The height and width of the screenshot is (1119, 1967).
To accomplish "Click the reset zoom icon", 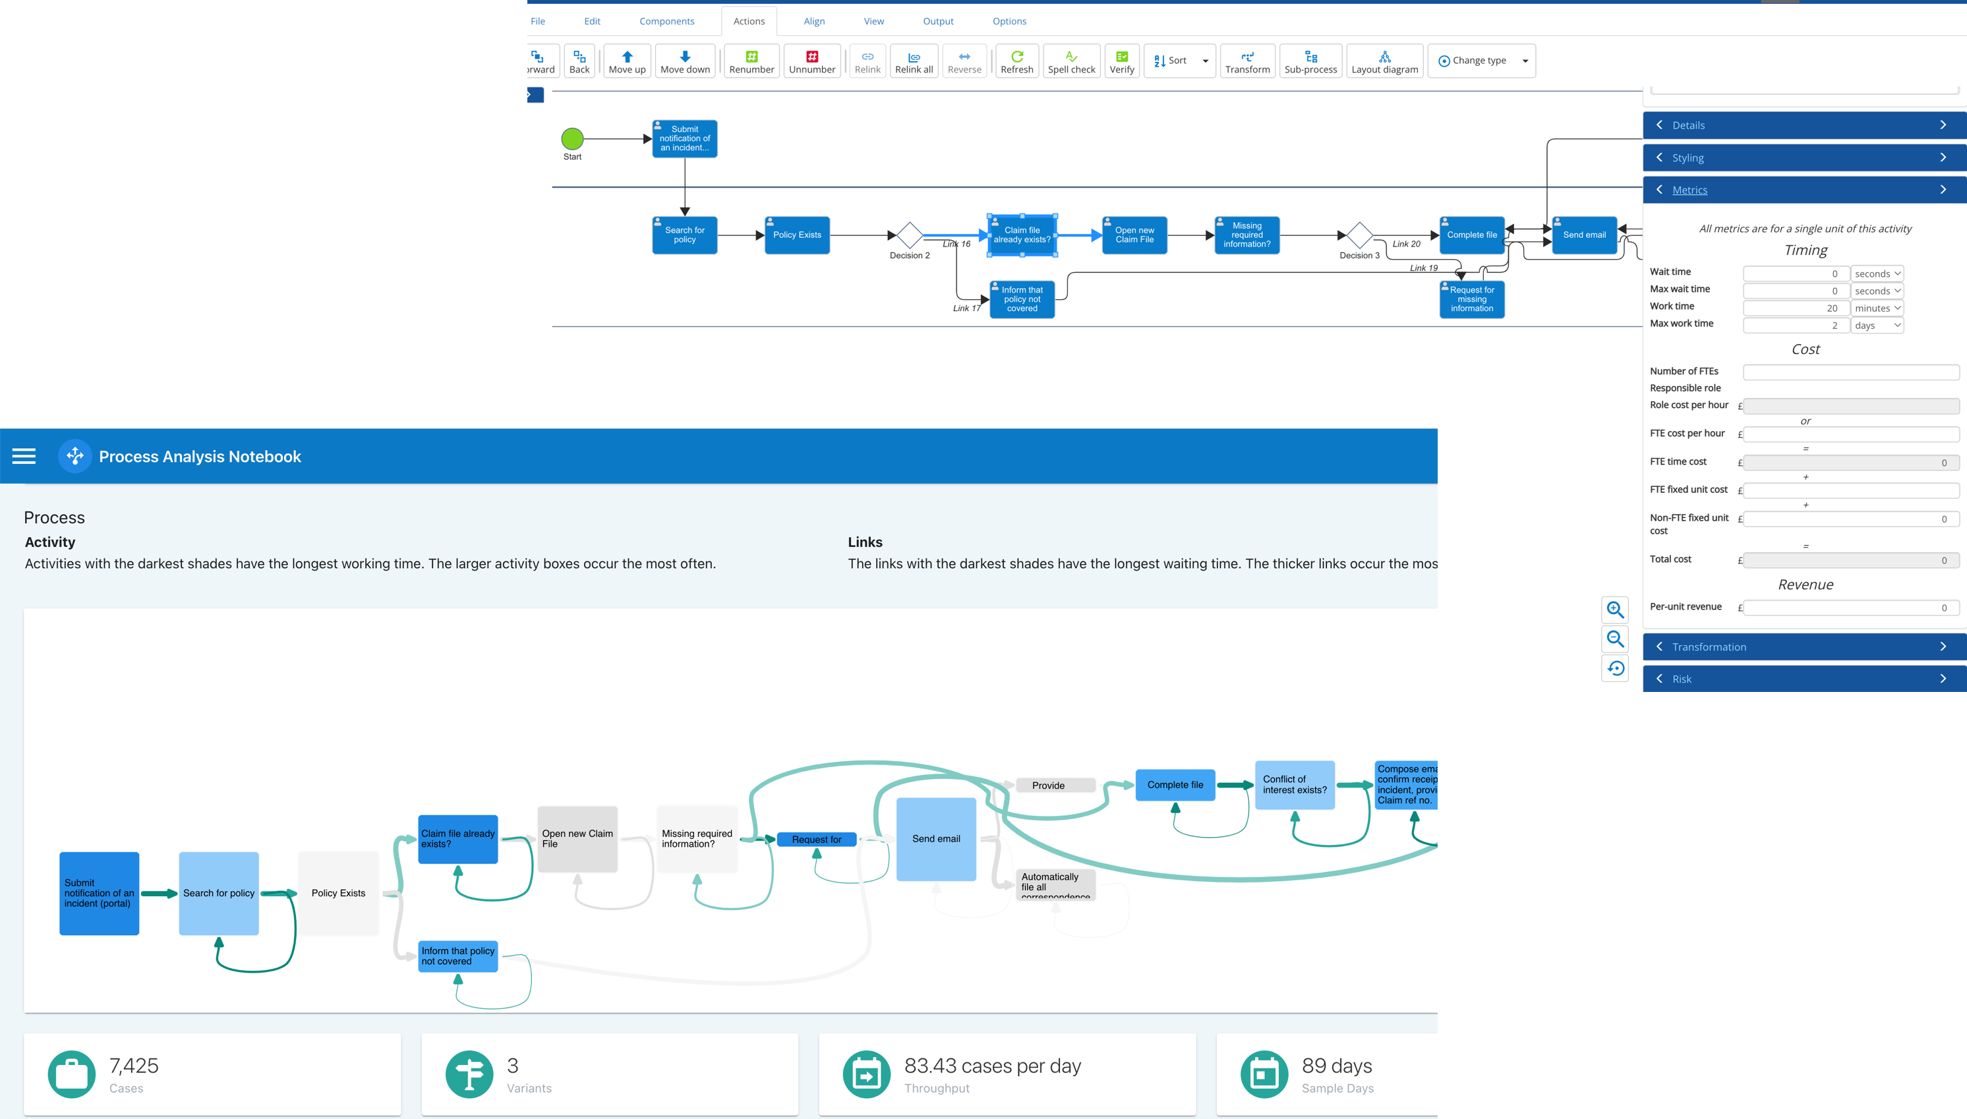I will 1615,668.
